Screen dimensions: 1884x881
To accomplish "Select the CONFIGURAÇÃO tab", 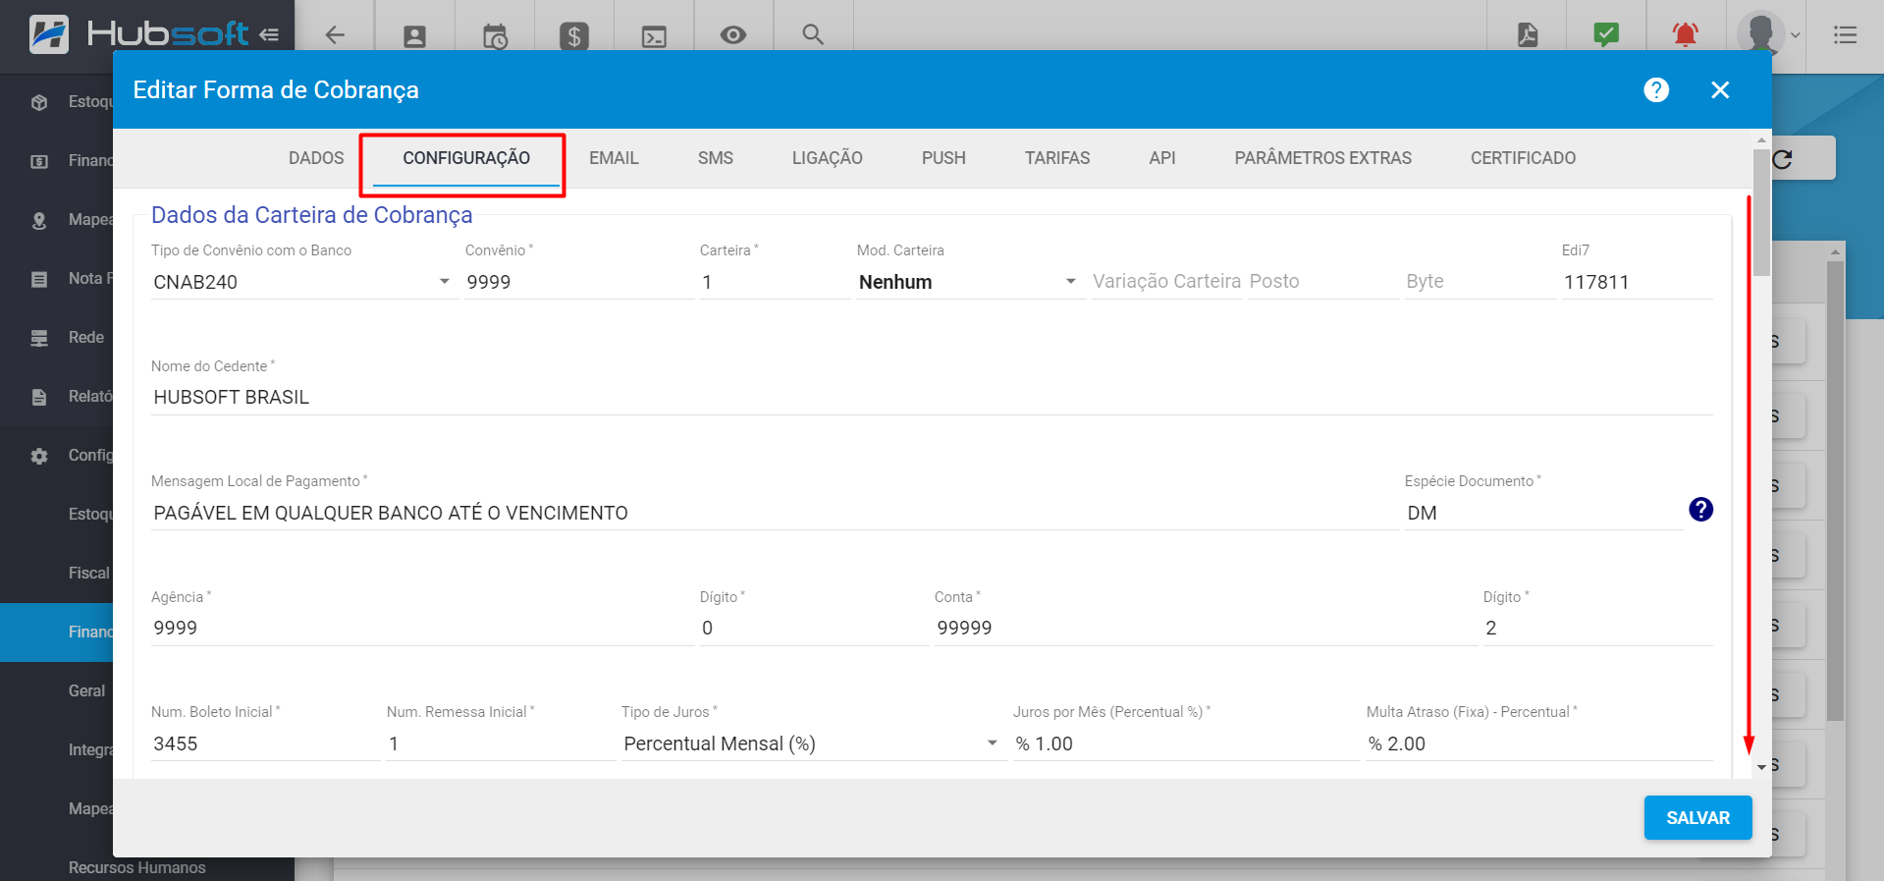I will click(x=466, y=158).
